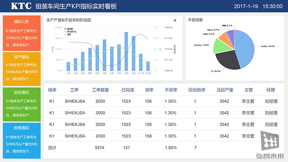Click the tallest bar for 九月
Viewport: 288px width, 162px height.
point(126,52)
